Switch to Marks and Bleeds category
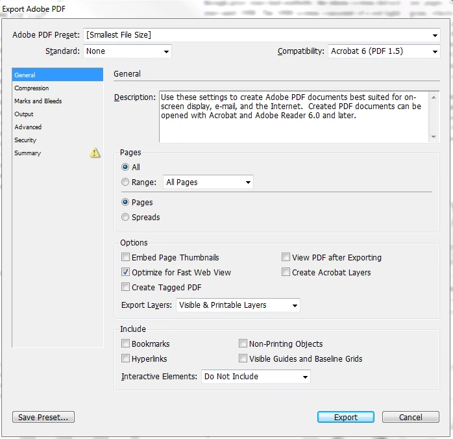Image resolution: width=453 pixels, height=439 pixels. point(58,101)
